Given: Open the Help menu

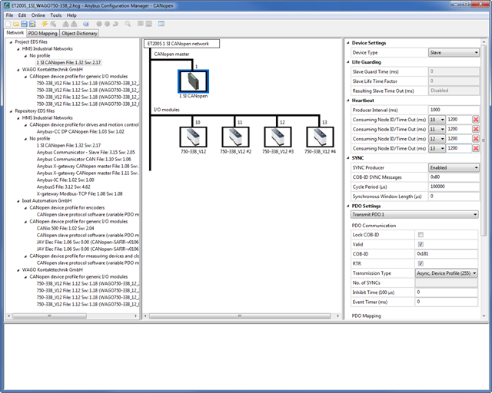Looking at the screenshot, I should point(71,15).
